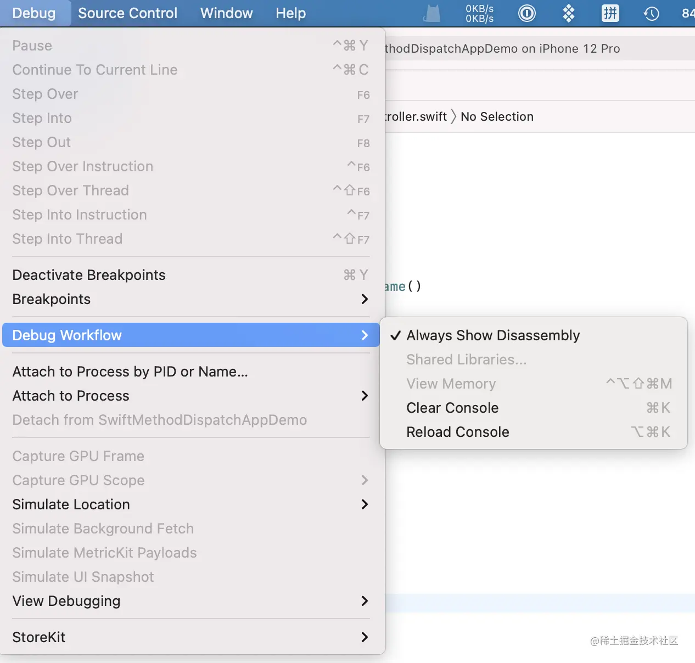This screenshot has height=663, width=695.
Task: Expand the Debug Workflow submenu arrow
Action: point(365,335)
